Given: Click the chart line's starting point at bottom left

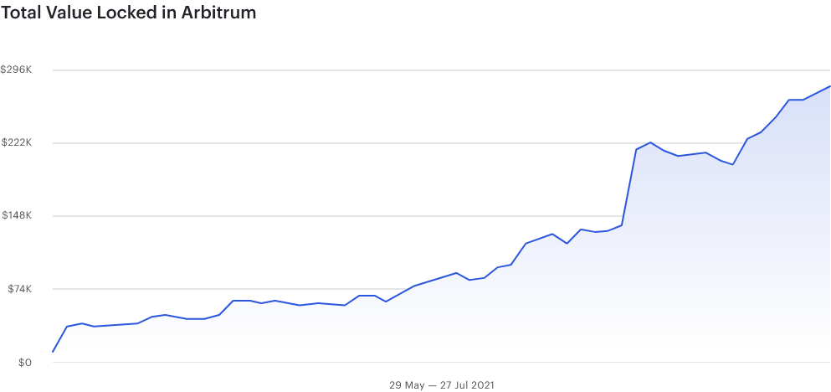Looking at the screenshot, I should [53, 352].
